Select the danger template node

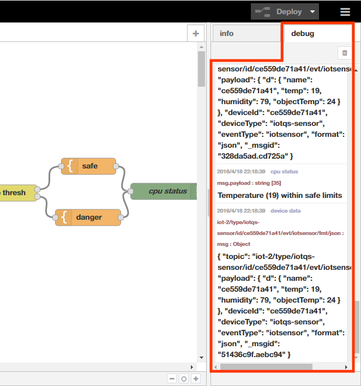(x=88, y=218)
